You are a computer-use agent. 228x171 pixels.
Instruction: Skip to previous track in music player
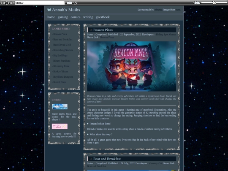click(x=3, y=3)
